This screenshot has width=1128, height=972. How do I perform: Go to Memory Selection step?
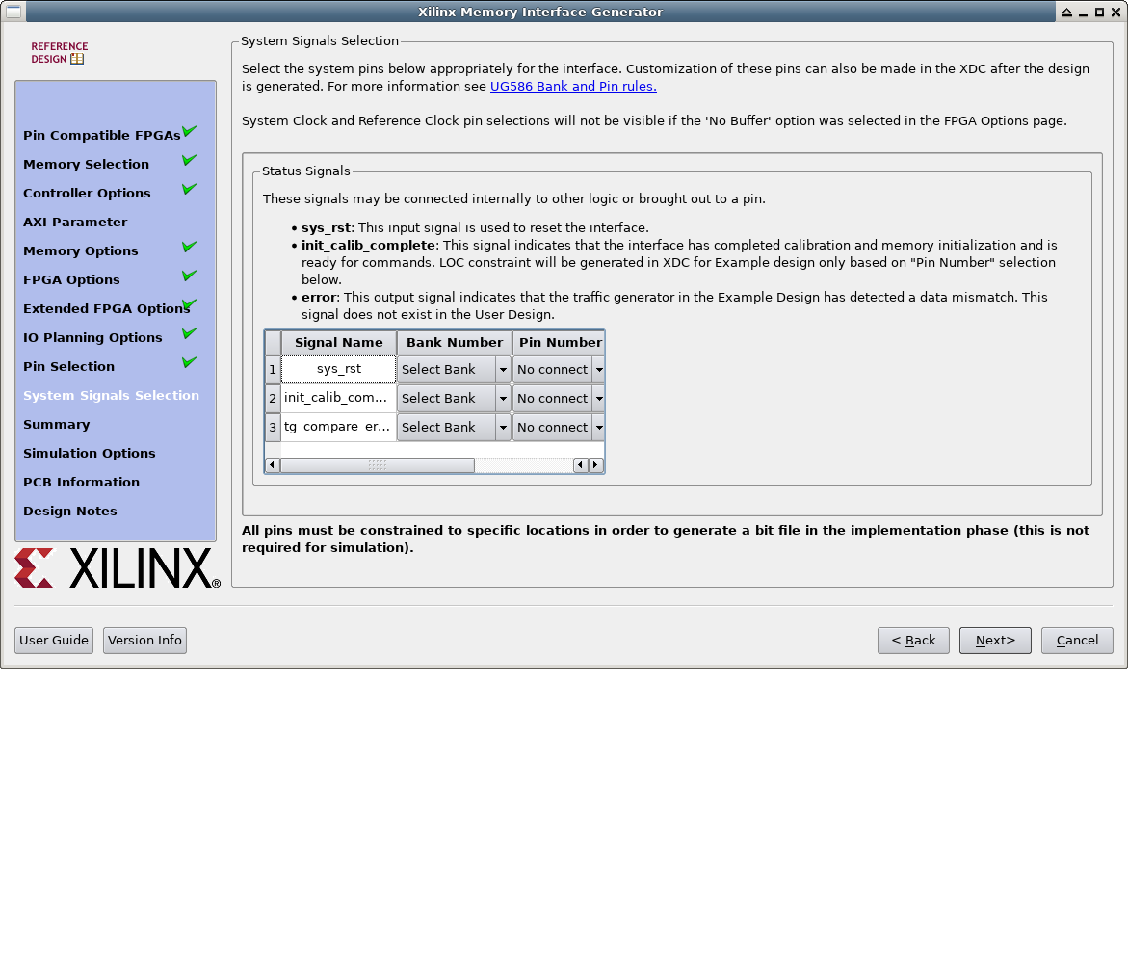click(x=87, y=164)
